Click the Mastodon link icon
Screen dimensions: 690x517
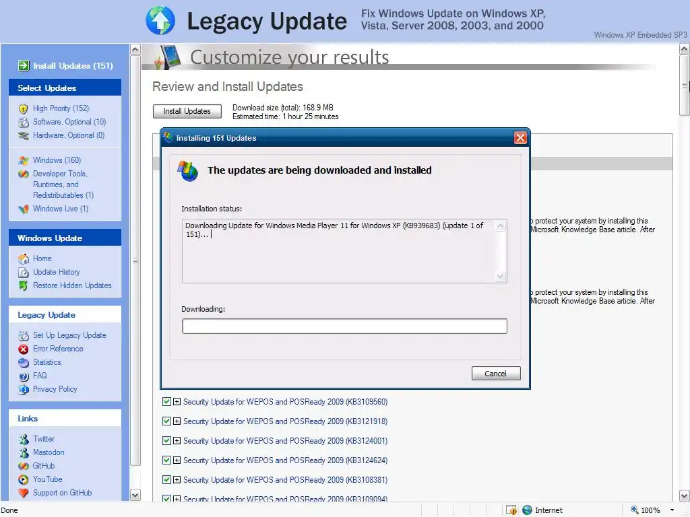coord(24,453)
